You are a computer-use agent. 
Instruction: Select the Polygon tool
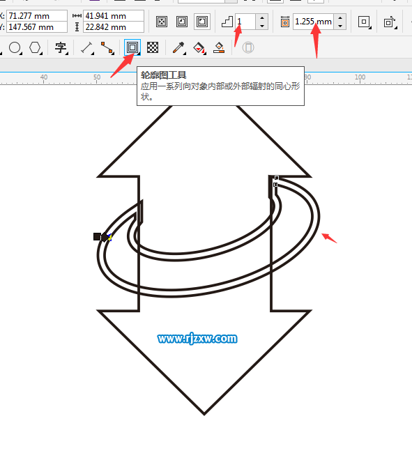pyautogui.click(x=36, y=47)
